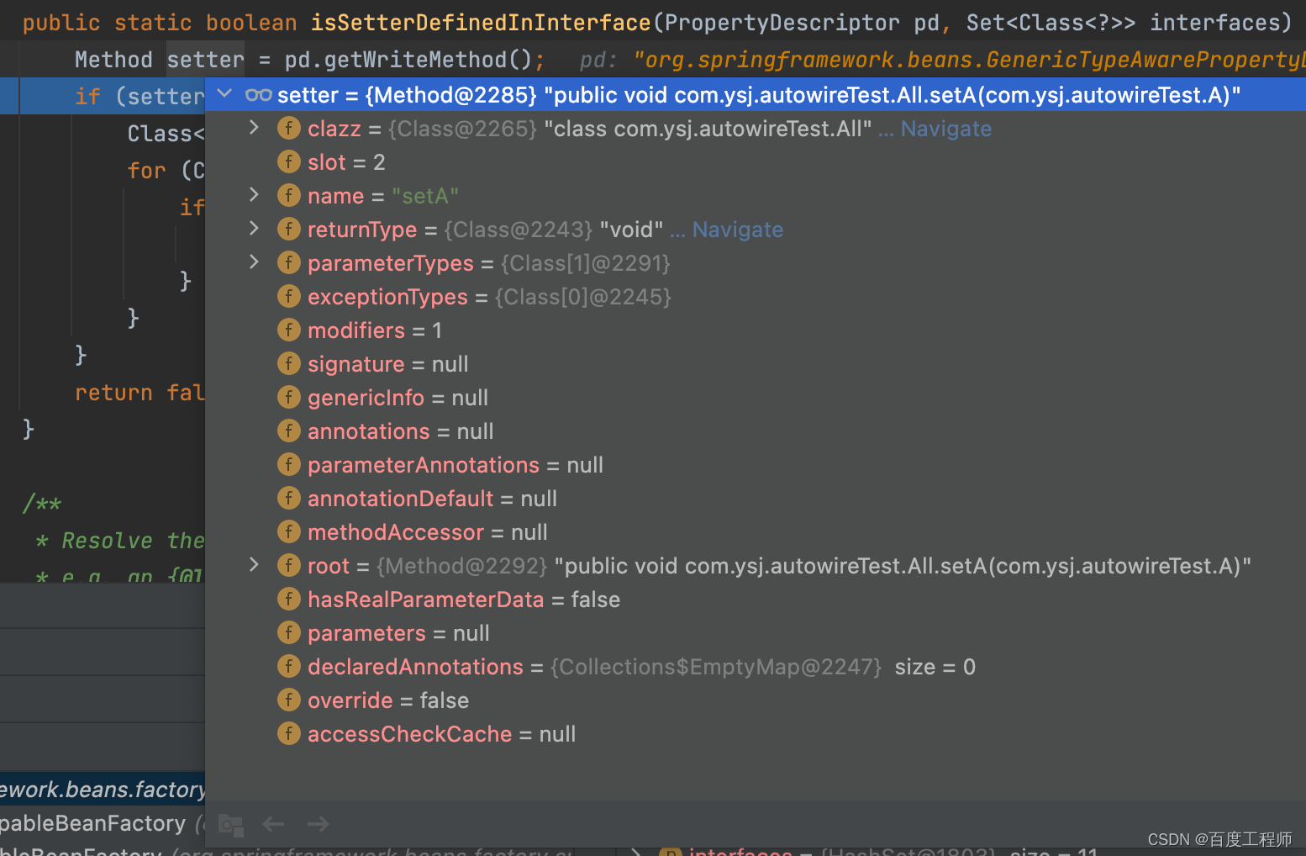1306x856 pixels.
Task: Click the field icon beside annotationDefault
Action: 289,499
